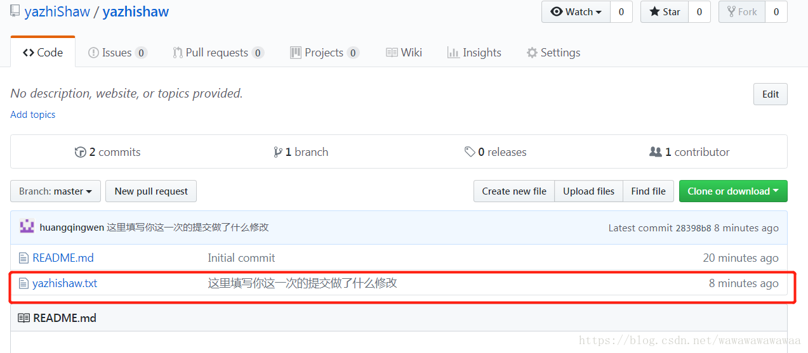Click the 20 minutes ago timestamp
This screenshot has height=353, width=808.
(741, 258)
